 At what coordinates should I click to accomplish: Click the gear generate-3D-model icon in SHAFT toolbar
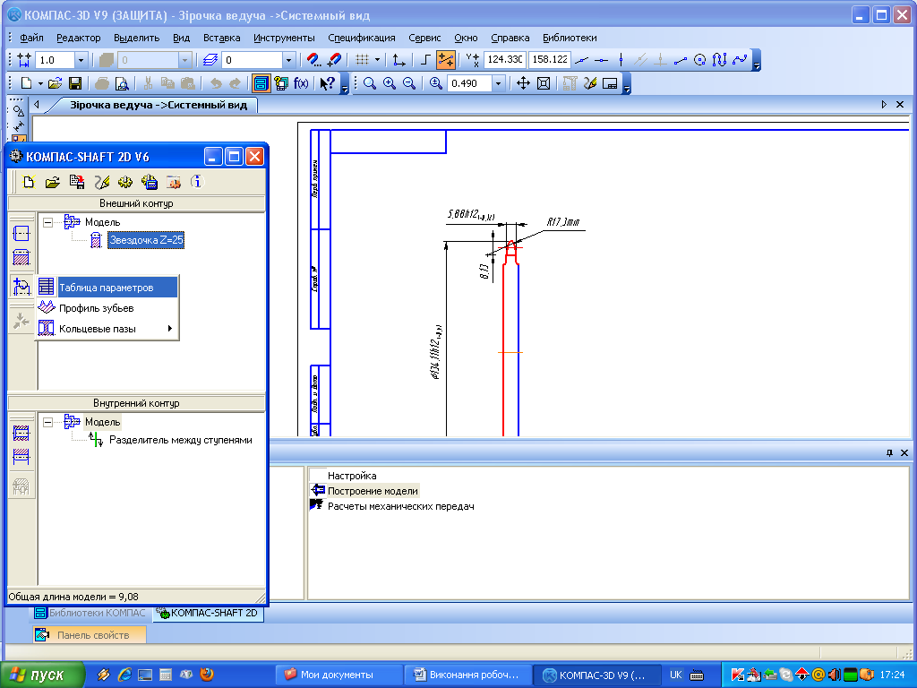click(125, 183)
